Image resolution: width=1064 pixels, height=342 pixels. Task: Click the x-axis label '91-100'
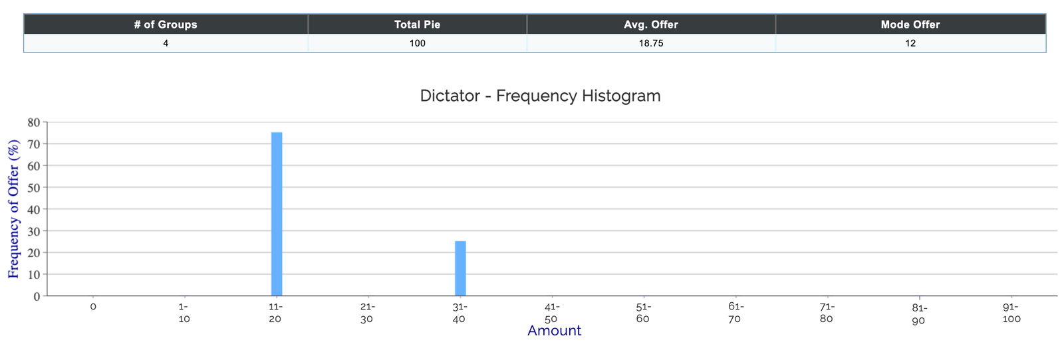pos(1011,313)
